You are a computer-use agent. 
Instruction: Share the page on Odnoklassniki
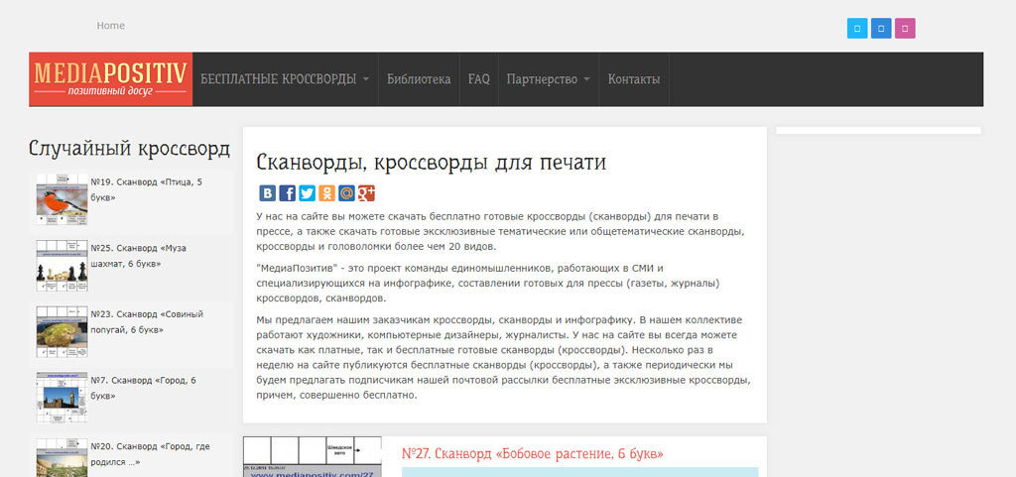click(x=326, y=192)
